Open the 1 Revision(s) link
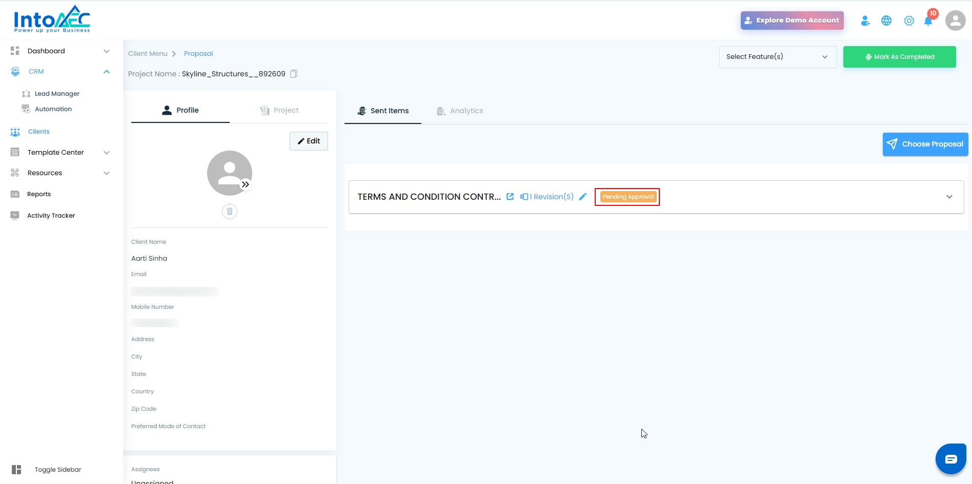This screenshot has height=484, width=972. click(x=547, y=197)
